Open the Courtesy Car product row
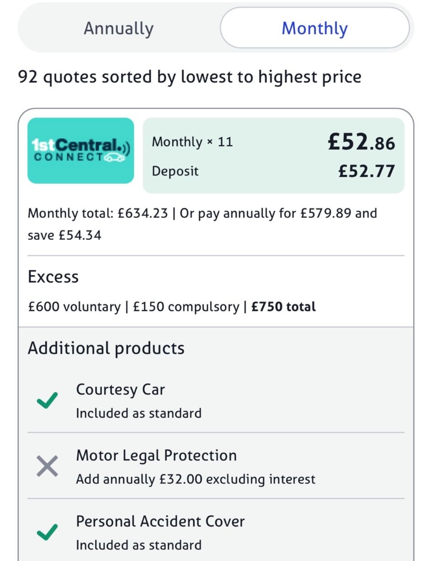Screen dimensions: 432x561 tap(216, 401)
